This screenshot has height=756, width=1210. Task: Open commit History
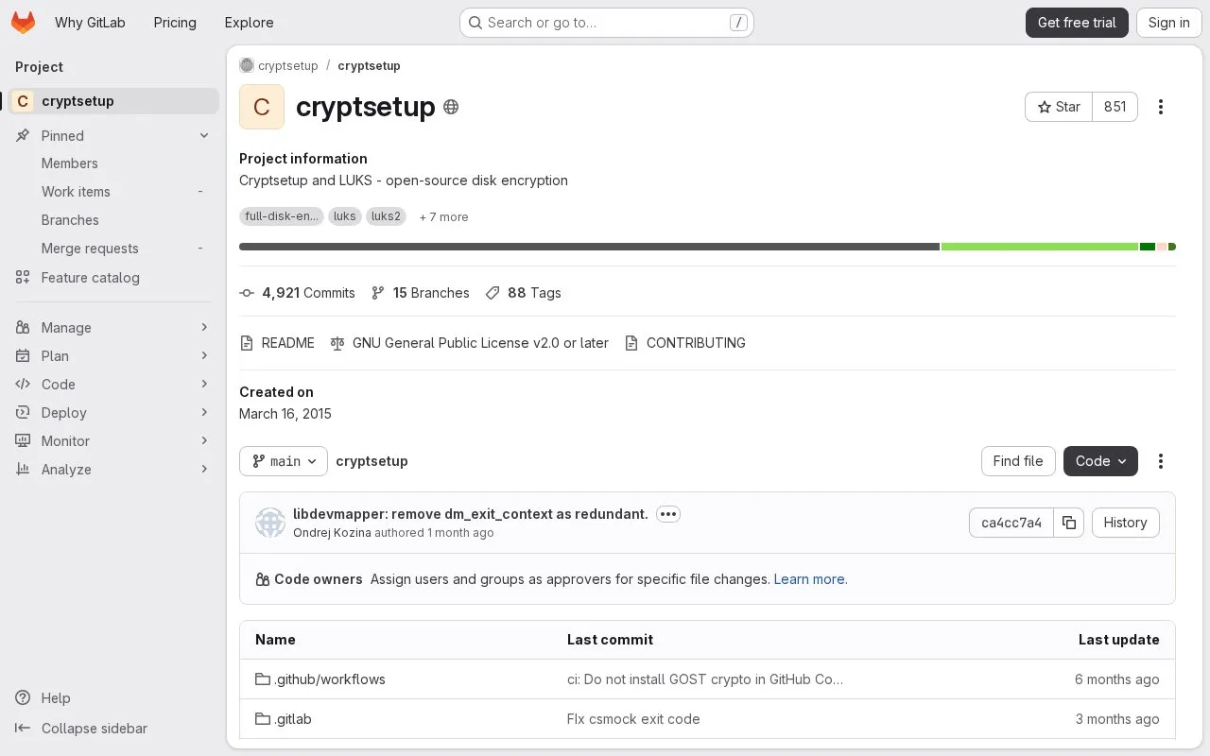[x=1125, y=523]
